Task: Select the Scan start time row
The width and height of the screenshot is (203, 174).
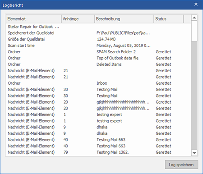Action: (98, 46)
